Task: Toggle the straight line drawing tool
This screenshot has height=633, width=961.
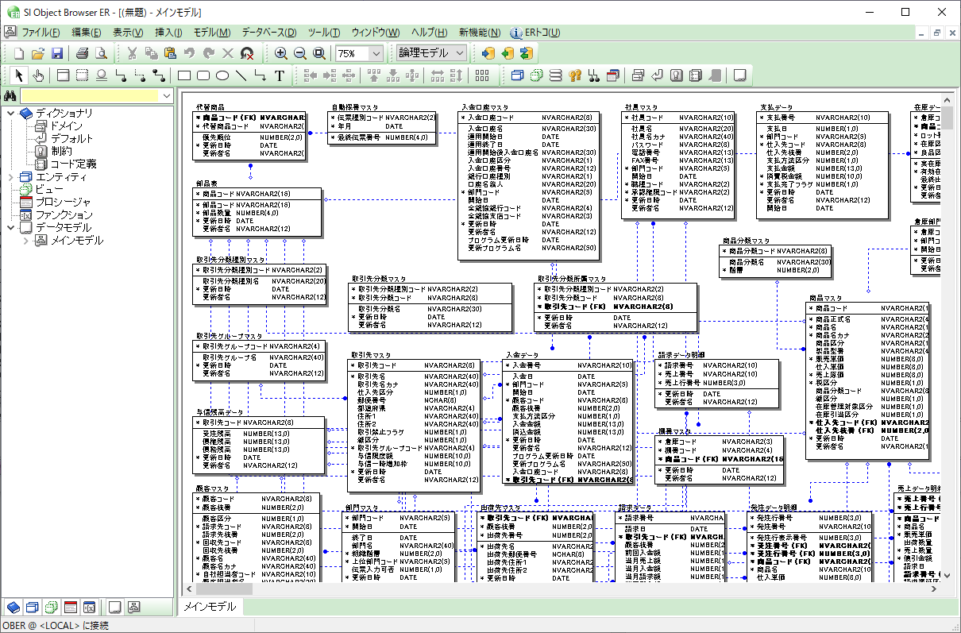Action: (241, 75)
